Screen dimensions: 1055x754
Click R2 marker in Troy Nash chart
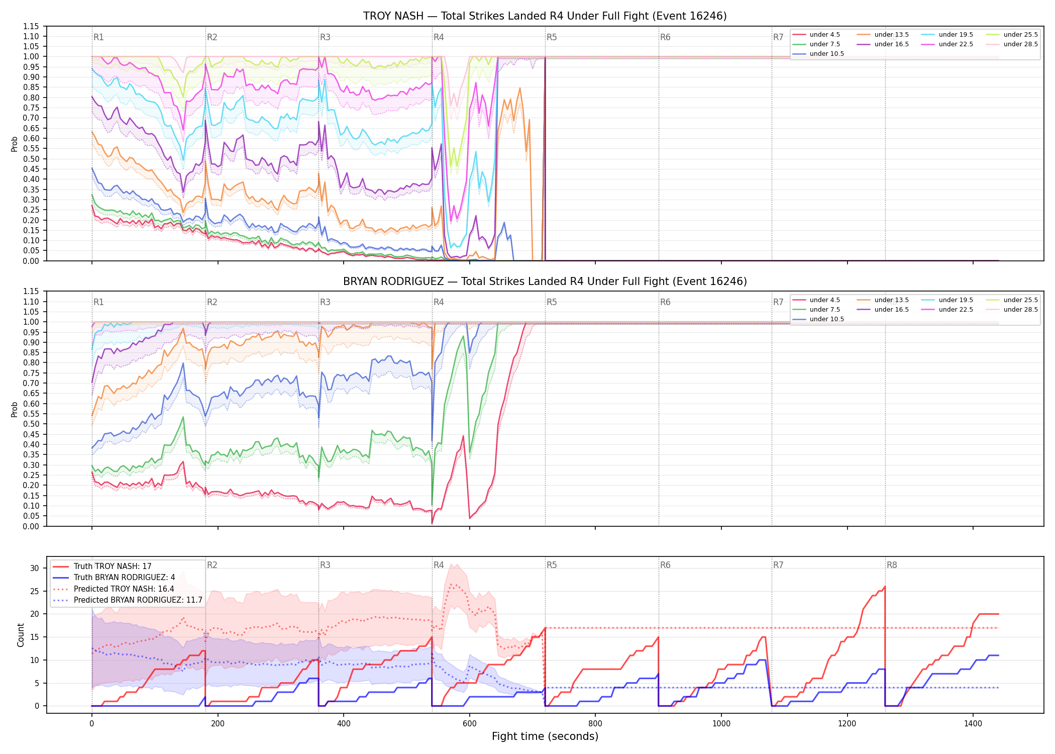[212, 37]
